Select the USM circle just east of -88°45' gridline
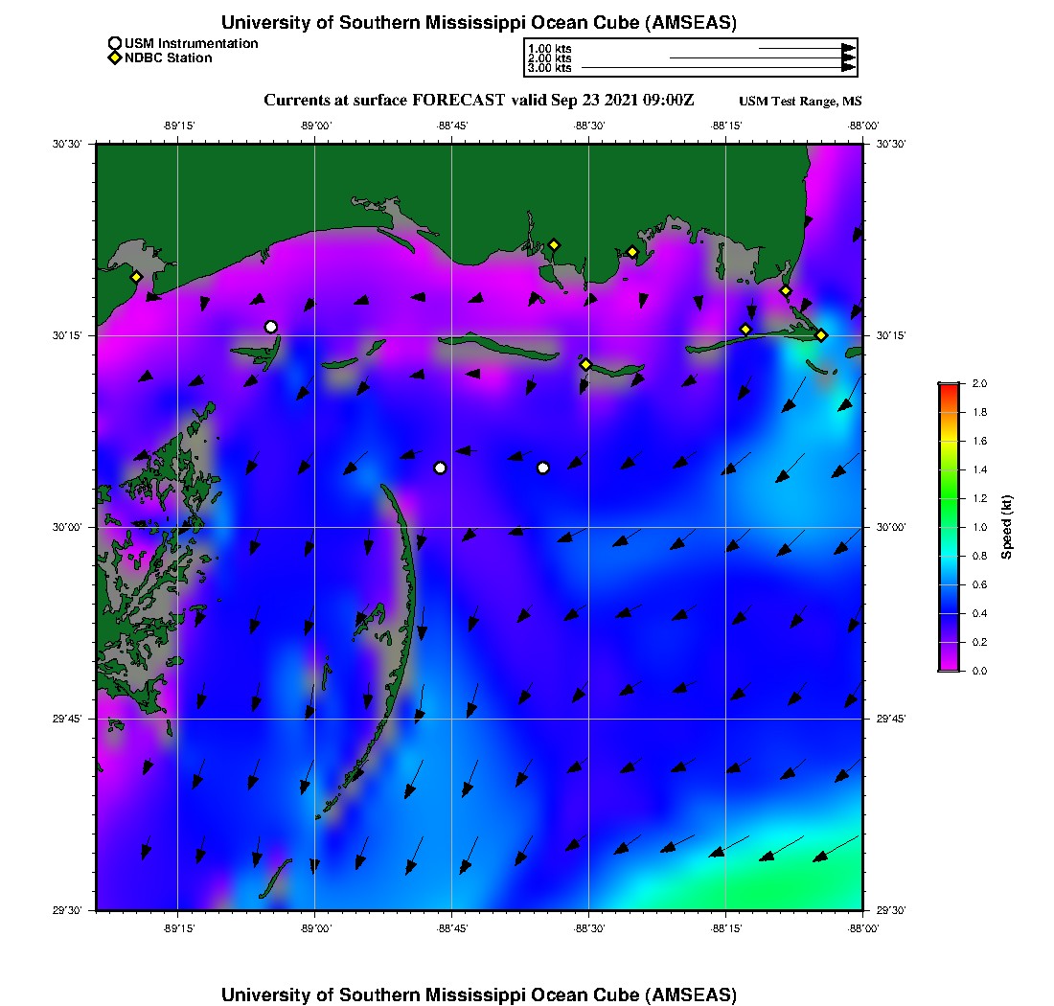 click(441, 468)
